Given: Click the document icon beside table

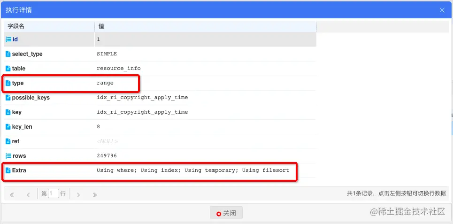Looking at the screenshot, I should point(8,69).
